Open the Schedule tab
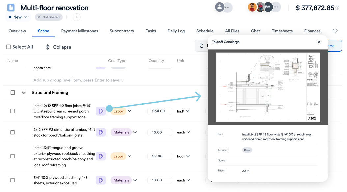 point(205,31)
